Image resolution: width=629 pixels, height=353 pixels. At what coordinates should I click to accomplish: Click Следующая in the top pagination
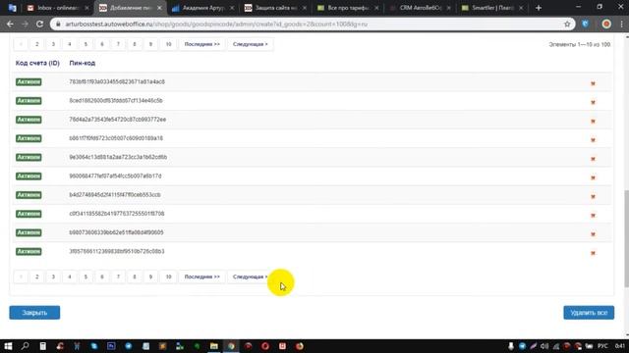click(x=250, y=44)
